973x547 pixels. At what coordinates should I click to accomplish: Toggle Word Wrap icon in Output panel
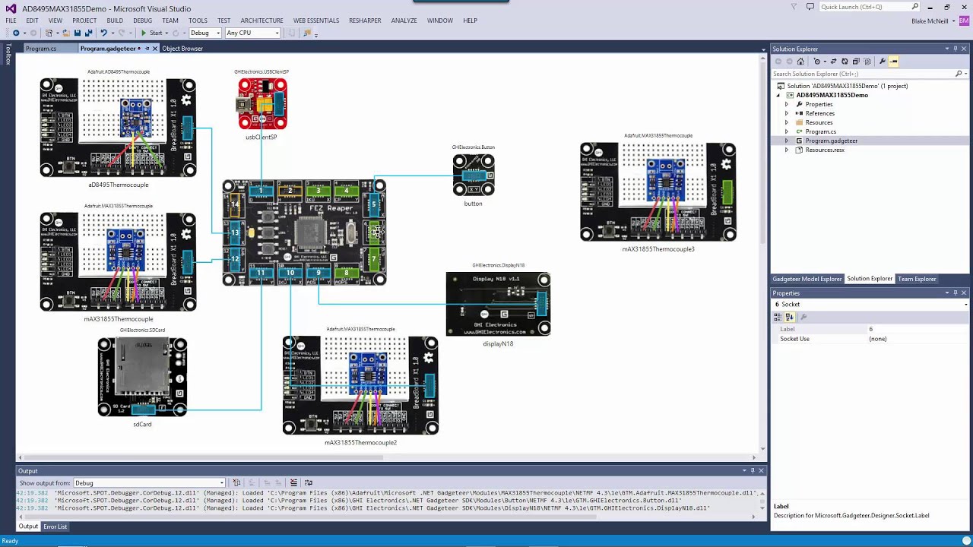pos(309,482)
